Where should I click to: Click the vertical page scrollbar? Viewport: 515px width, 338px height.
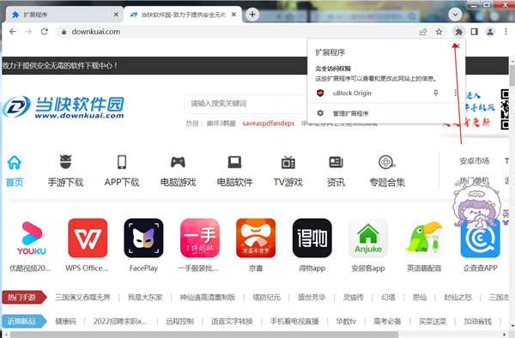point(512,75)
